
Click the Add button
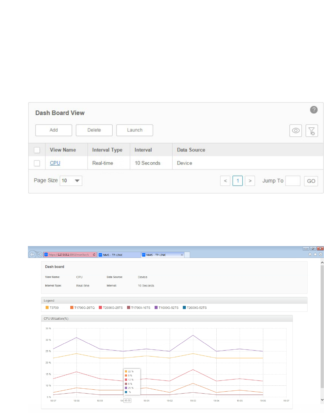pyautogui.click(x=54, y=130)
